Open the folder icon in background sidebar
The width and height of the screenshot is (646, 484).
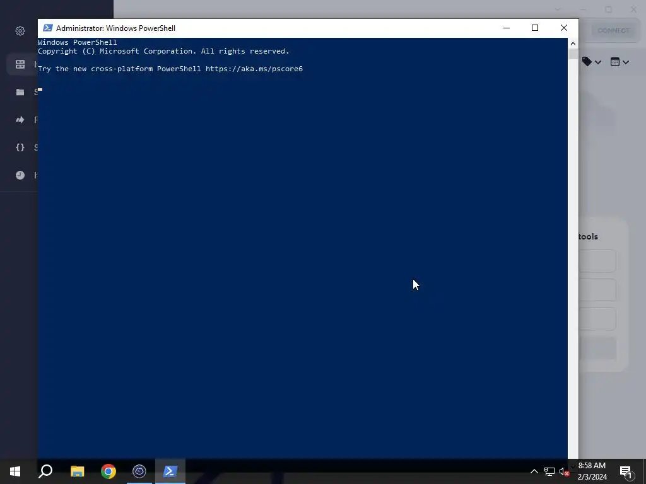point(20,92)
